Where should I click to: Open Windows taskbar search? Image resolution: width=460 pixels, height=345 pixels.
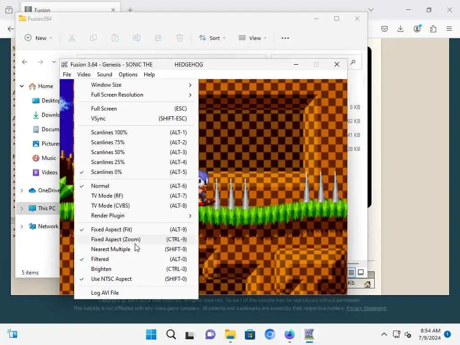click(x=171, y=334)
